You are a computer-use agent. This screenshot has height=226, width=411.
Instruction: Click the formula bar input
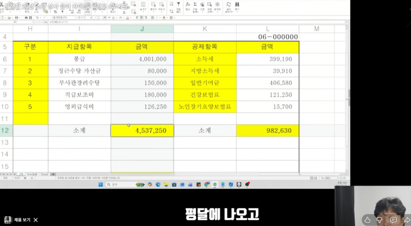pos(197,22)
